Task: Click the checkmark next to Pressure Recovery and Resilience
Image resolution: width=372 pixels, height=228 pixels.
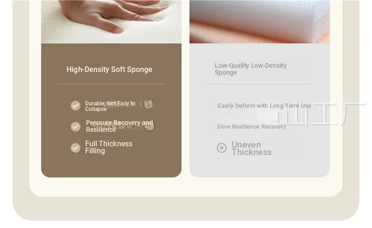Action: [x=75, y=127]
